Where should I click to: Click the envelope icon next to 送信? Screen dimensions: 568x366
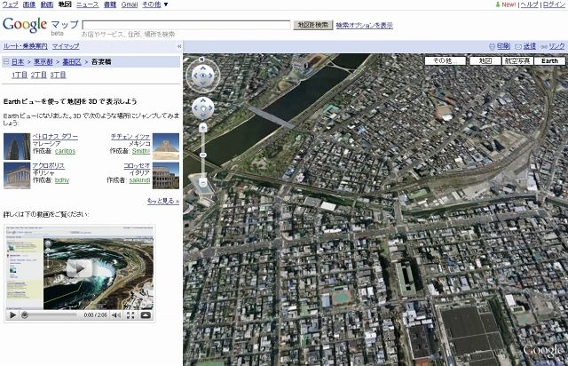coord(518,46)
